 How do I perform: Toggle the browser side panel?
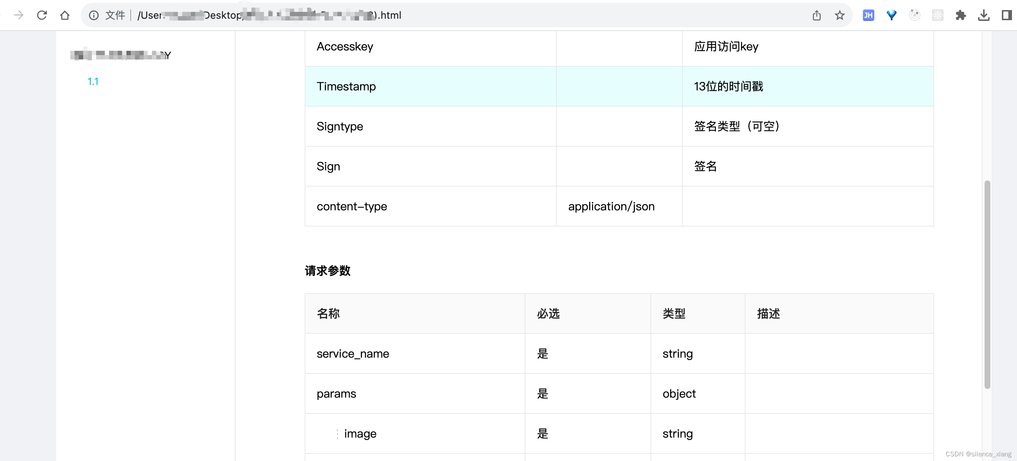pyautogui.click(x=1006, y=15)
